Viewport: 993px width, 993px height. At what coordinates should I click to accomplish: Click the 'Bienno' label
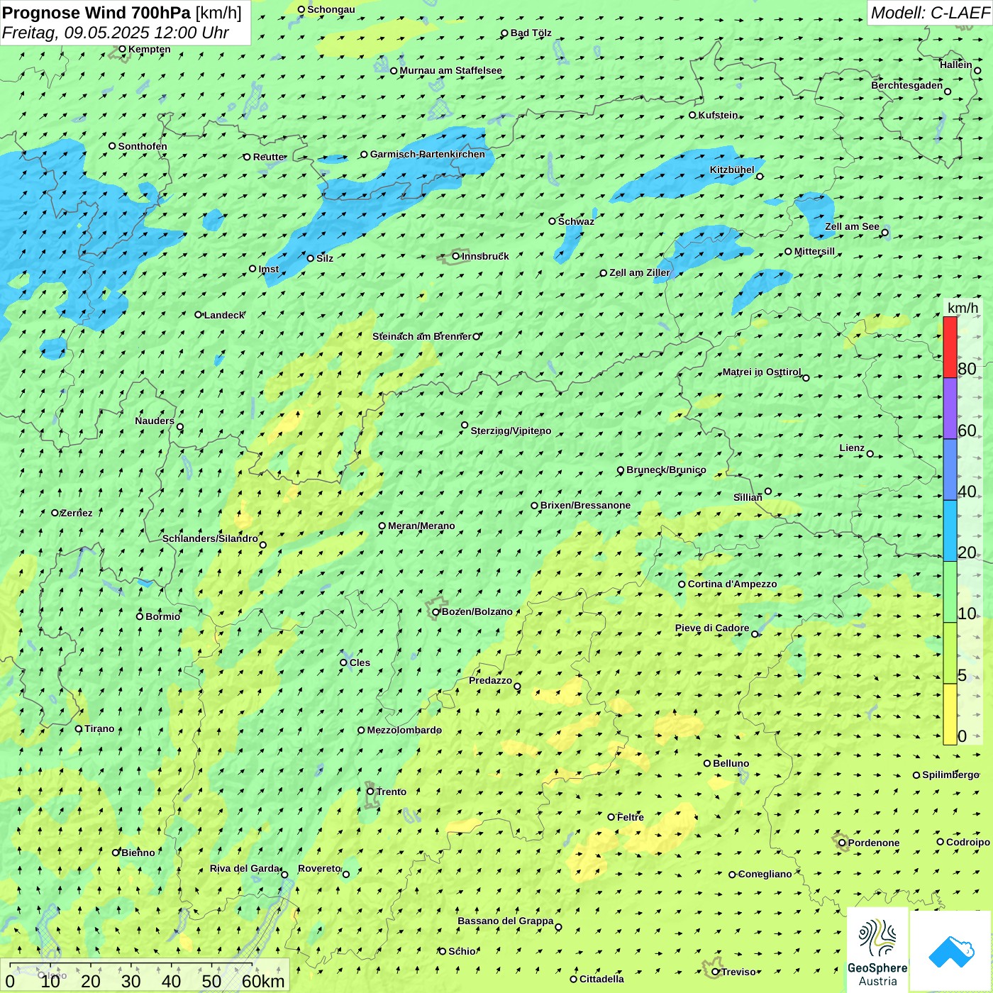(x=138, y=853)
